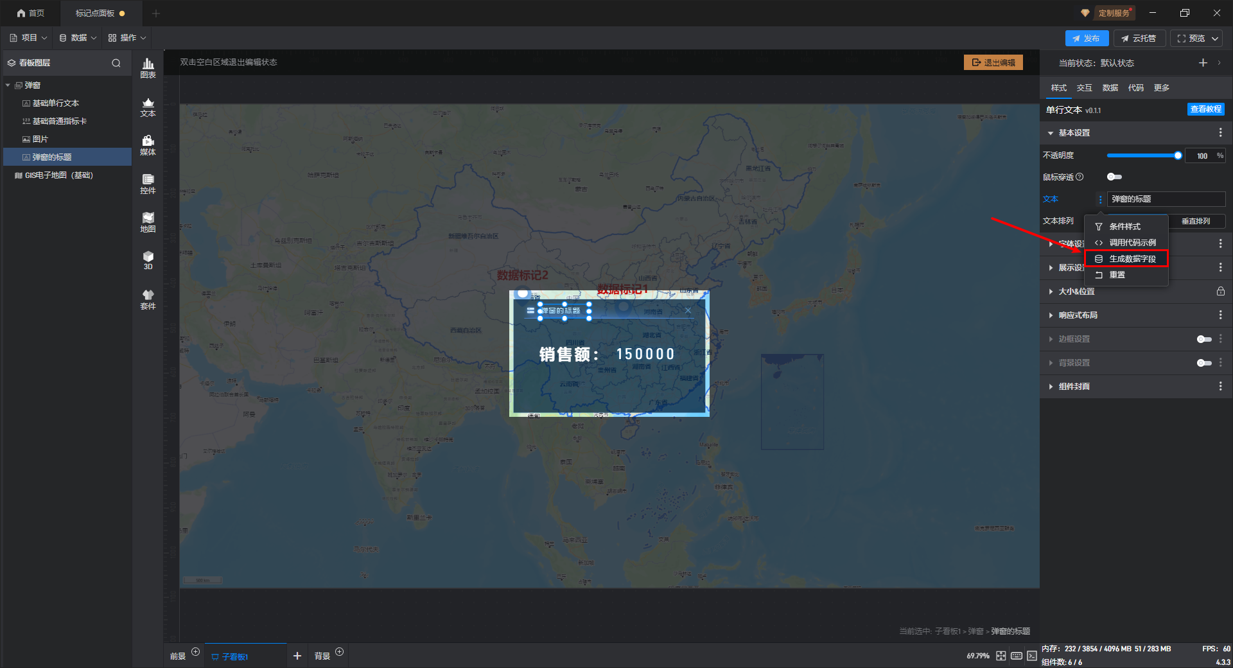Image resolution: width=1233 pixels, height=668 pixels.
Task: Open the 图表 chart component panel
Action: [148, 68]
